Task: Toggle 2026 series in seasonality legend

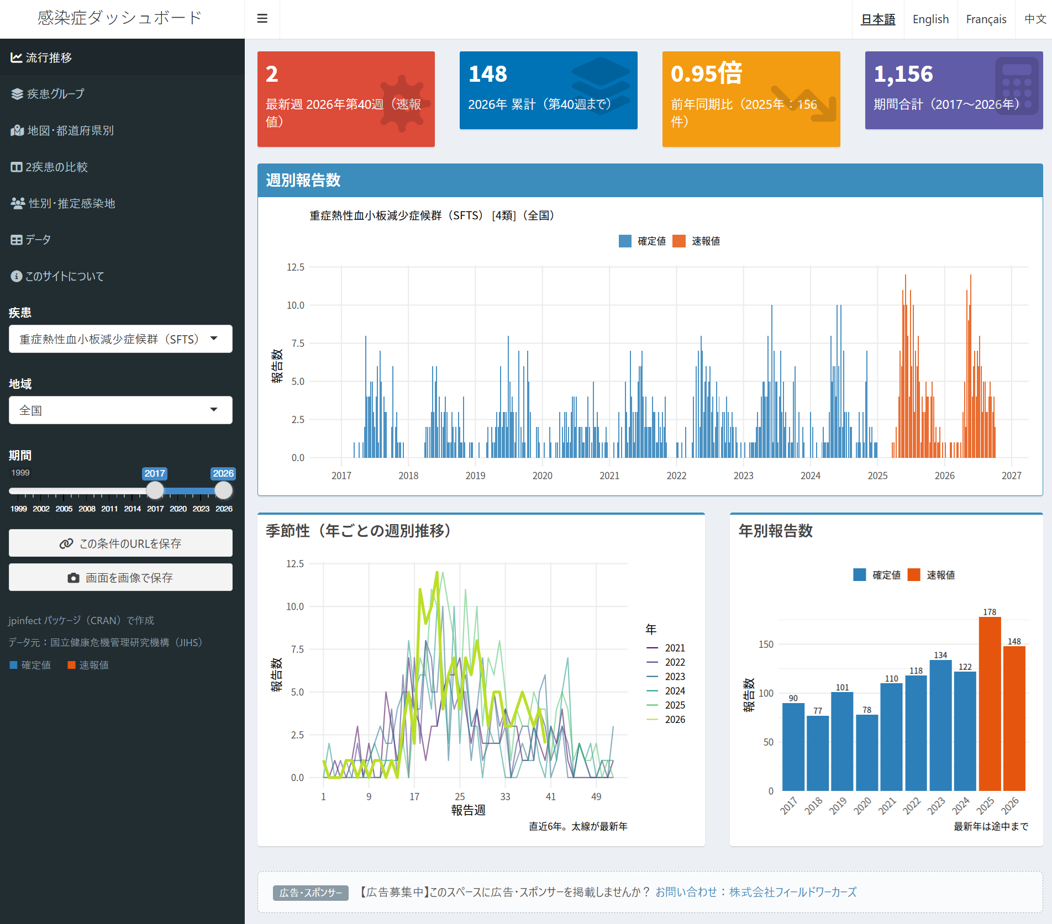Action: (x=666, y=720)
